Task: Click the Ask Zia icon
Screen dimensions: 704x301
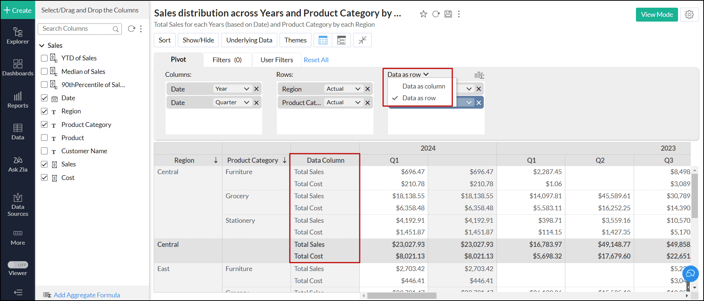Action: point(18,164)
